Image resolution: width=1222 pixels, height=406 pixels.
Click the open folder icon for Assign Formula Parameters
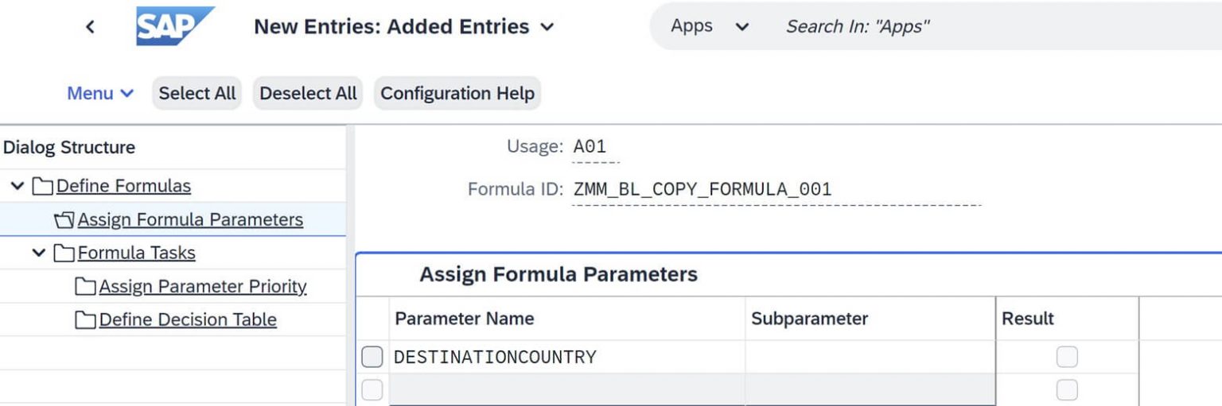[64, 220]
